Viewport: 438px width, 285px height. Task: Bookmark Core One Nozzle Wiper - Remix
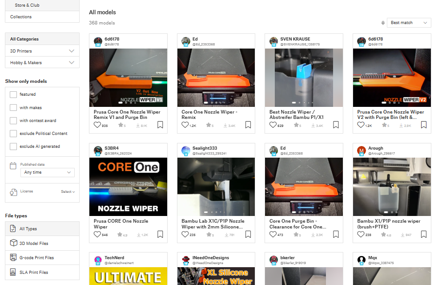click(248, 125)
